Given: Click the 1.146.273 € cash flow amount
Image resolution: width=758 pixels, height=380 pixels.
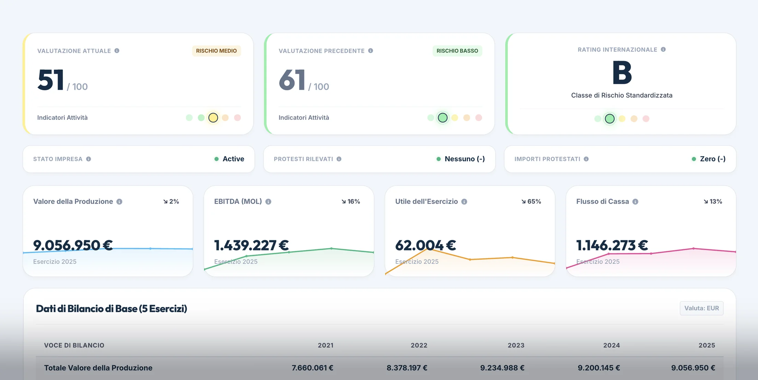Looking at the screenshot, I should pos(612,245).
